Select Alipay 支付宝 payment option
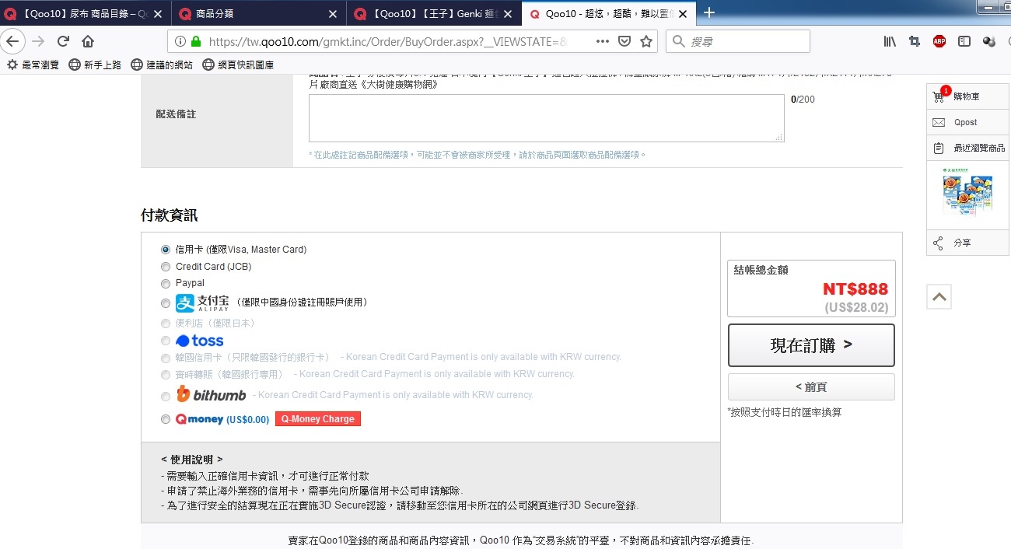The width and height of the screenshot is (1011, 549). 166,303
